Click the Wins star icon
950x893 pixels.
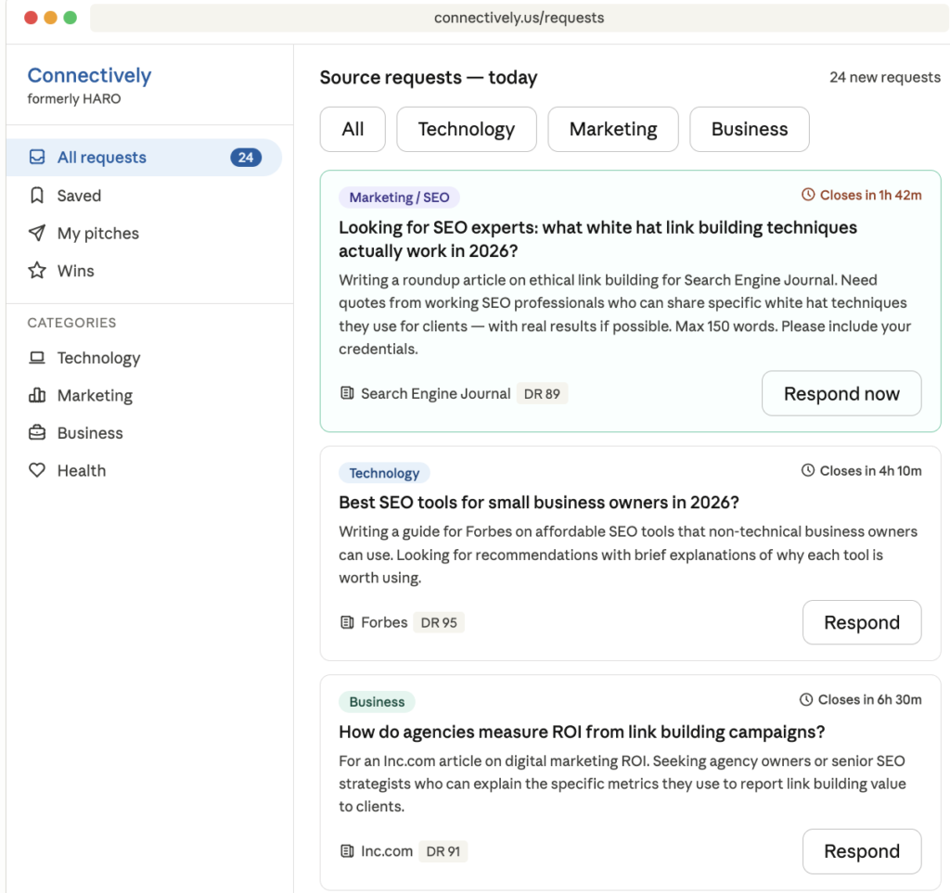click(37, 271)
